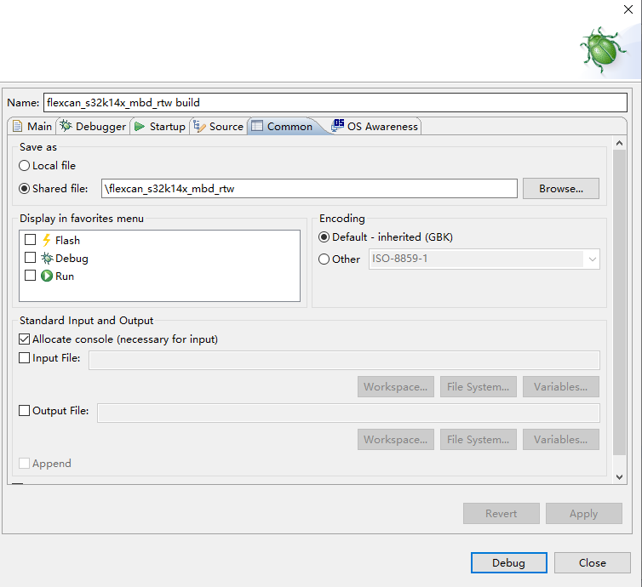This screenshot has width=642, height=587.
Task: Click the green beetle debug banner image
Action: (601, 50)
